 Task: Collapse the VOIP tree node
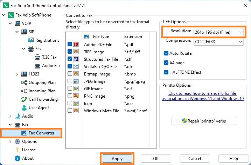[x=11, y=24]
